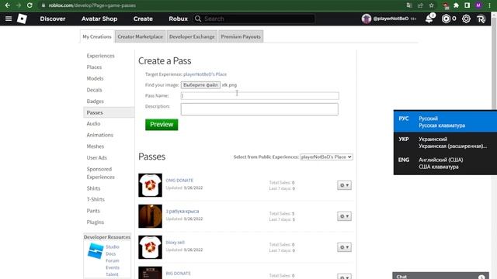The image size is (497, 279).
Task: Reload the page with the refresh icon
Action: pyautogui.click(x=30, y=5)
